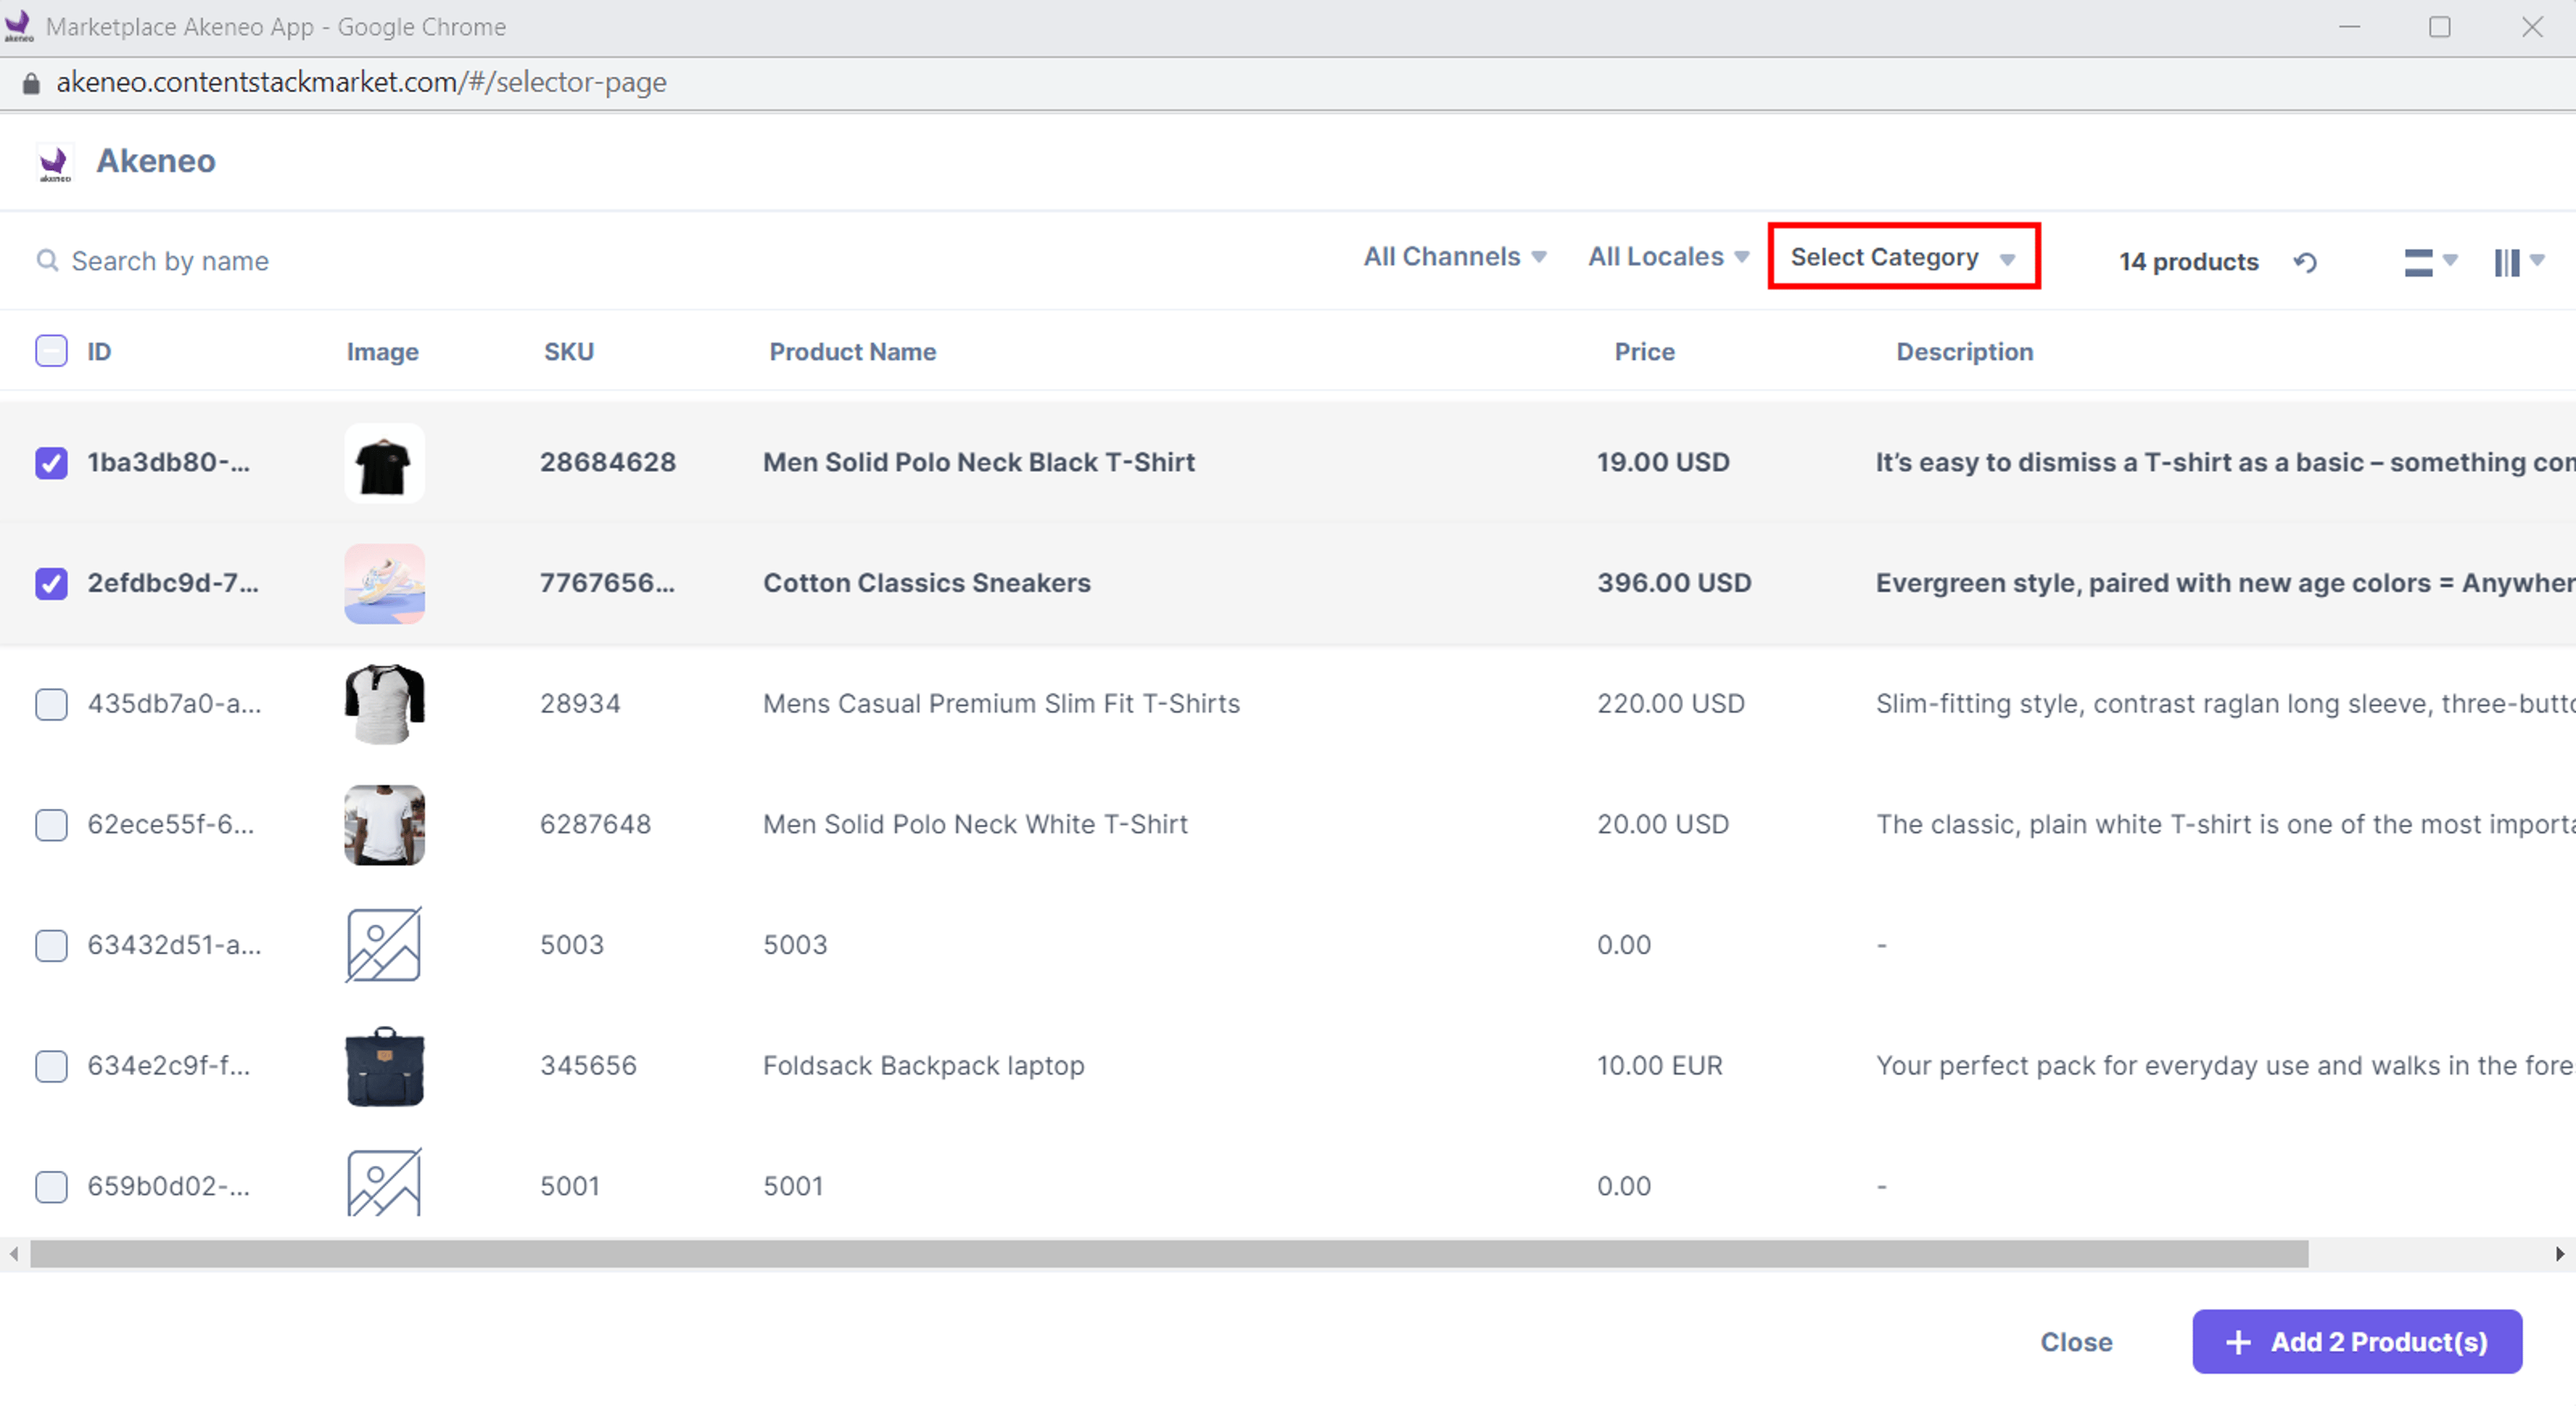Image resolution: width=2576 pixels, height=1406 pixels.
Task: Check the Mens Casual Premium Slim Fit row
Action: point(51,705)
